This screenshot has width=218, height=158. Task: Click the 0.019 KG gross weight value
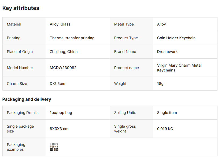pos(165,129)
